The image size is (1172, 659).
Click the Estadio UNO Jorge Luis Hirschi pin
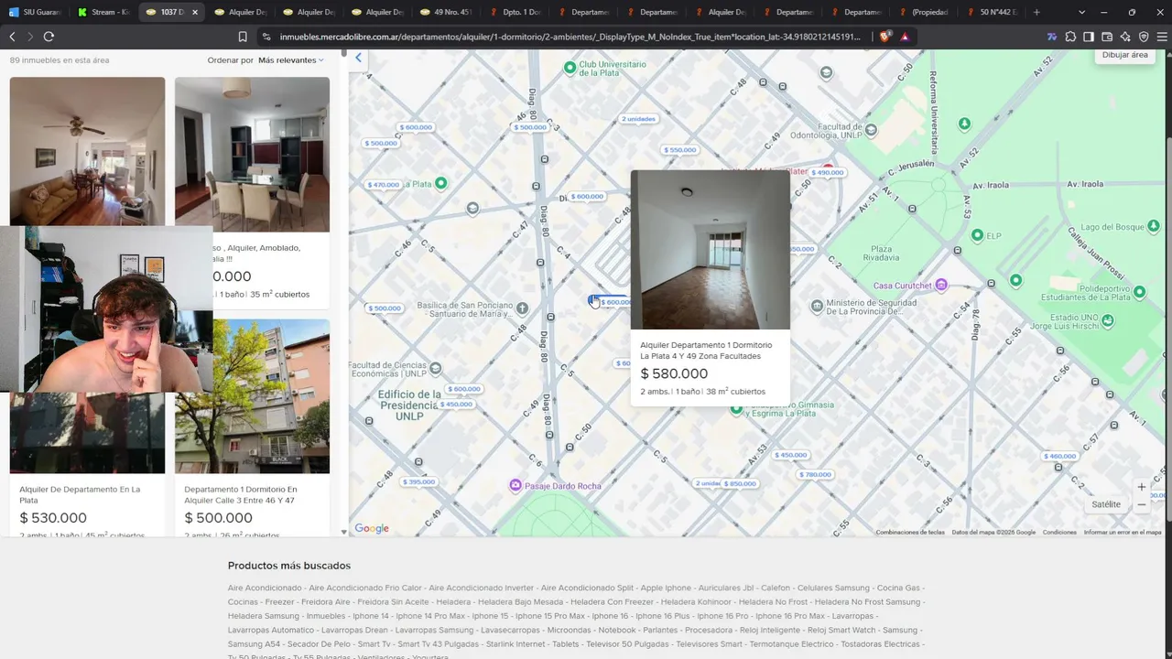(1108, 320)
